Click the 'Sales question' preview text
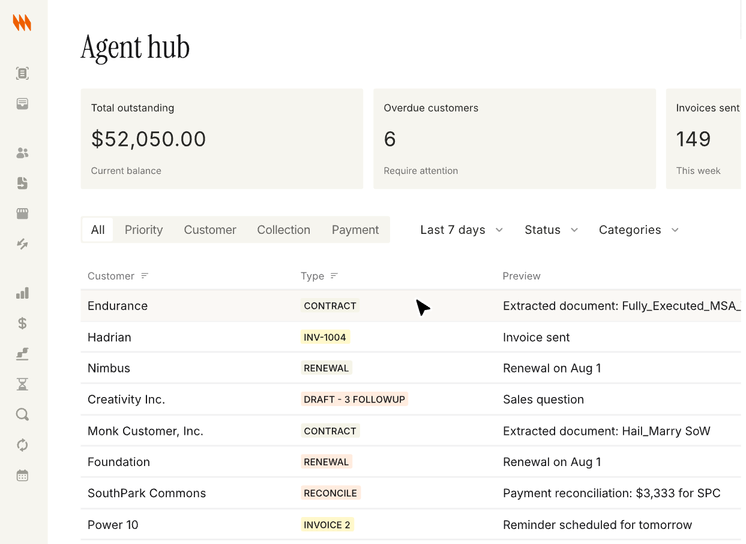 click(x=543, y=399)
